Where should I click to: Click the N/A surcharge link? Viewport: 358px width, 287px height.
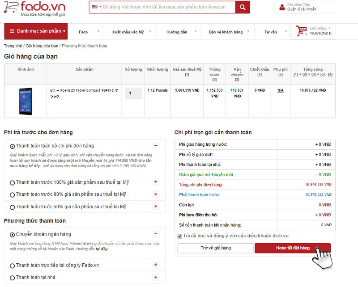[x=281, y=90]
